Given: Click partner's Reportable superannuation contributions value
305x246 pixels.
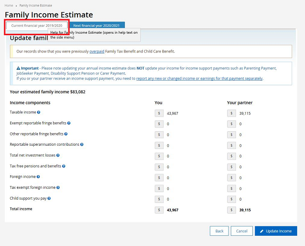Looking at the screenshot, I should click(240, 146).
